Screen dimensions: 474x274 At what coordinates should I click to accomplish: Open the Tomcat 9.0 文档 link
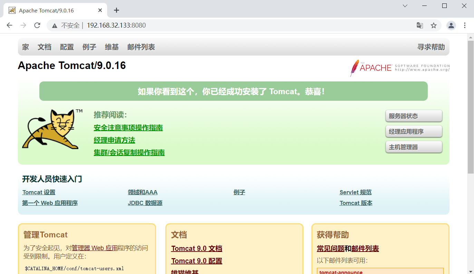tap(197, 248)
